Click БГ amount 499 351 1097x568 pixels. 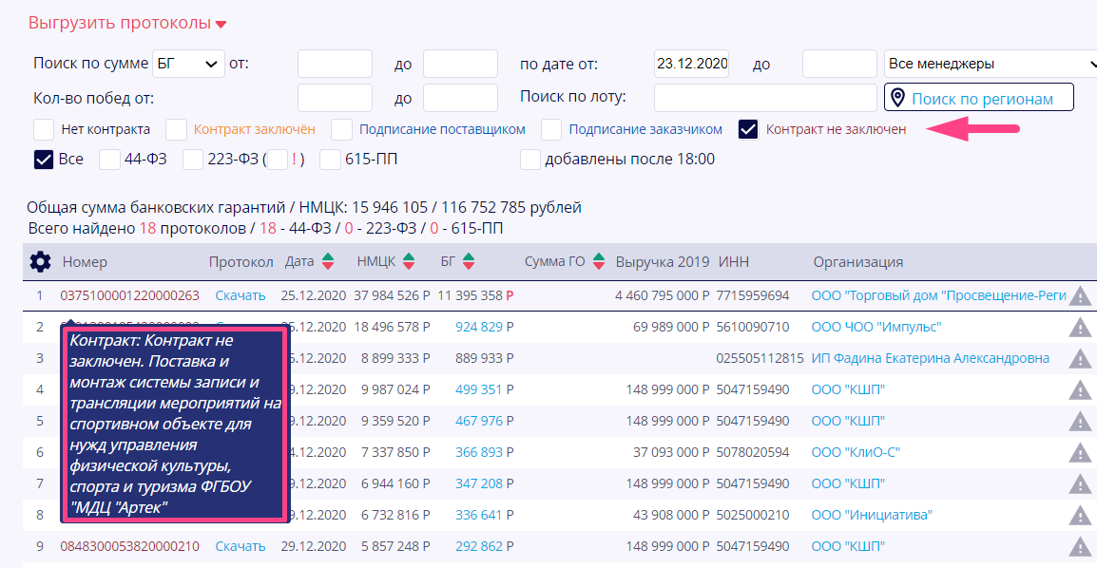tap(478, 389)
